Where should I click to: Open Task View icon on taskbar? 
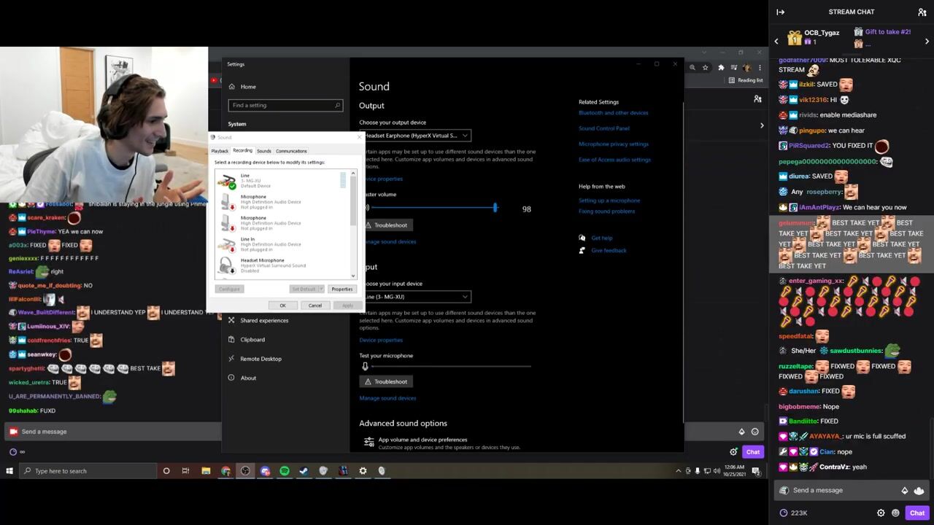coord(186,471)
